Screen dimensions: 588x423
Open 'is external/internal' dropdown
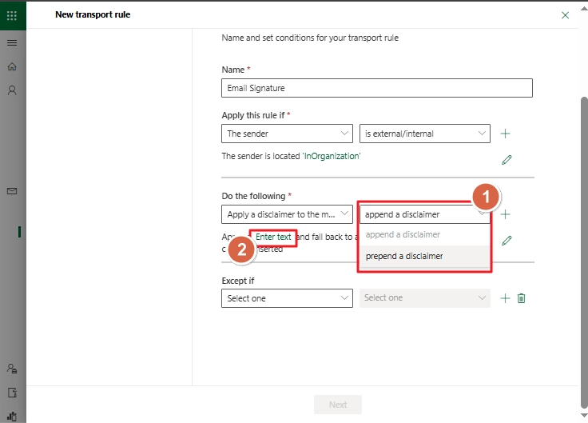coord(425,134)
